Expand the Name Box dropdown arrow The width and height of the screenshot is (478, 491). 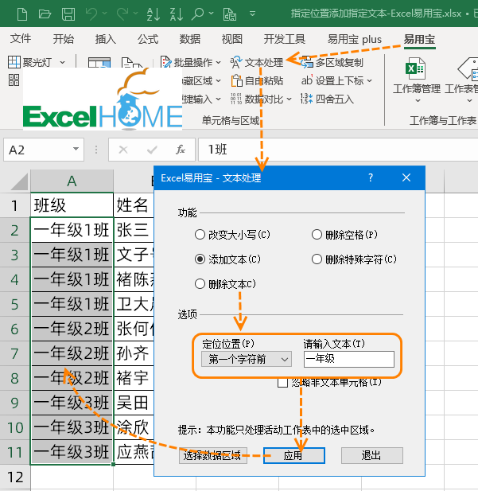point(76,149)
